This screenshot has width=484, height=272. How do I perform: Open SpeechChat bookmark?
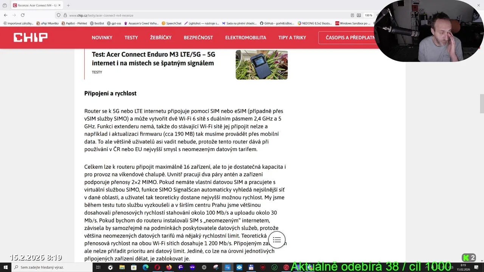pyautogui.click(x=171, y=23)
